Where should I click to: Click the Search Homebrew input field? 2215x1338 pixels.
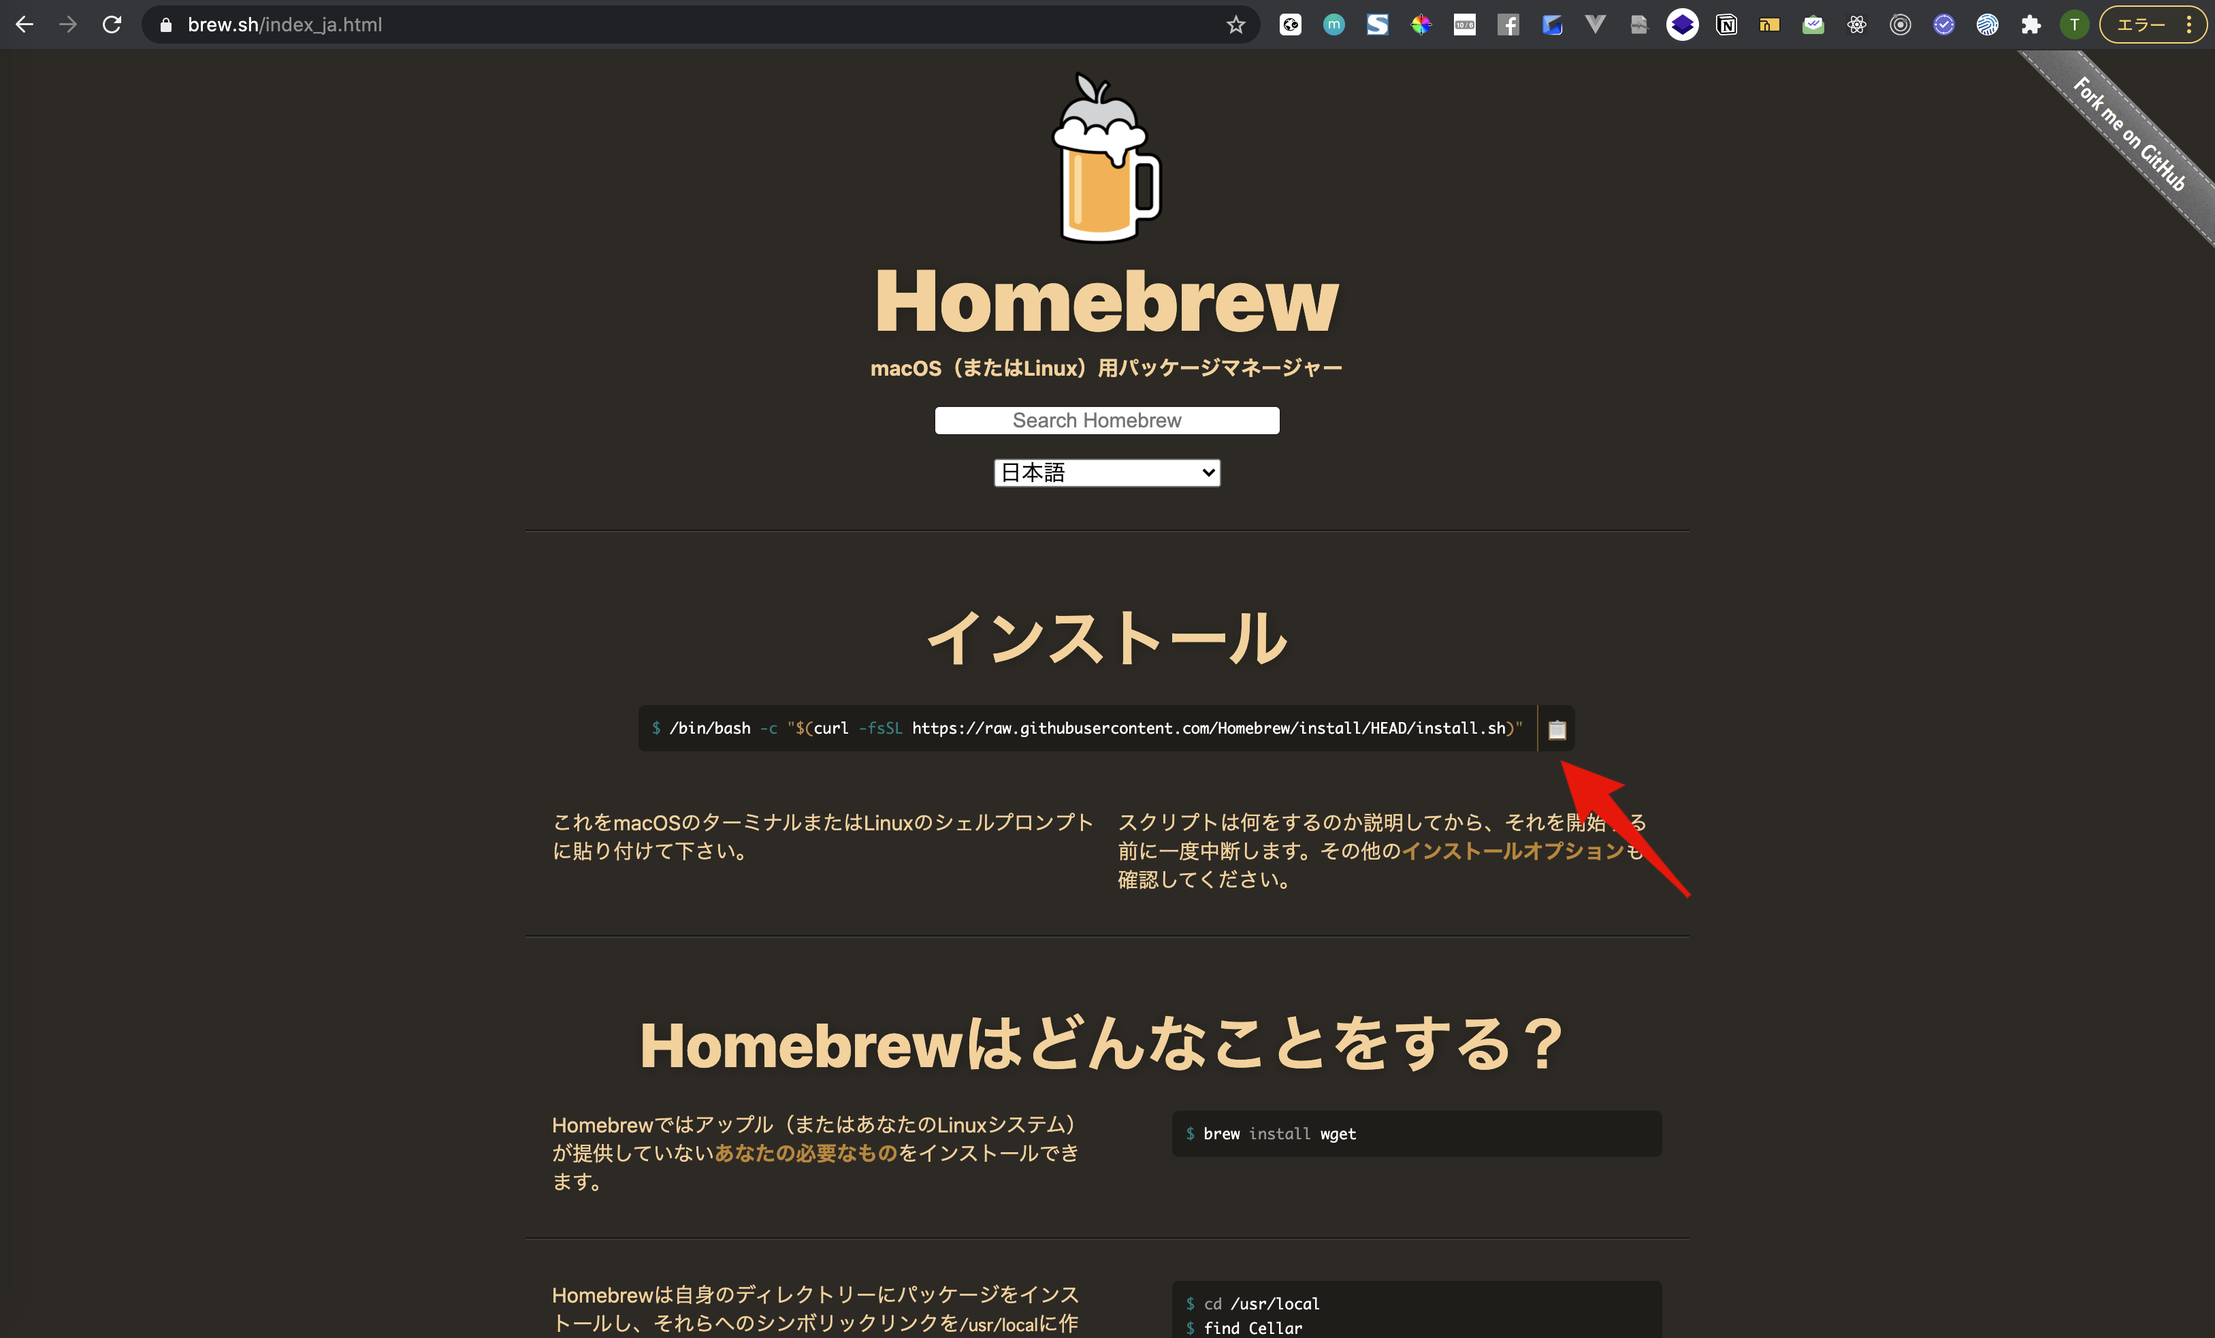pyautogui.click(x=1107, y=420)
